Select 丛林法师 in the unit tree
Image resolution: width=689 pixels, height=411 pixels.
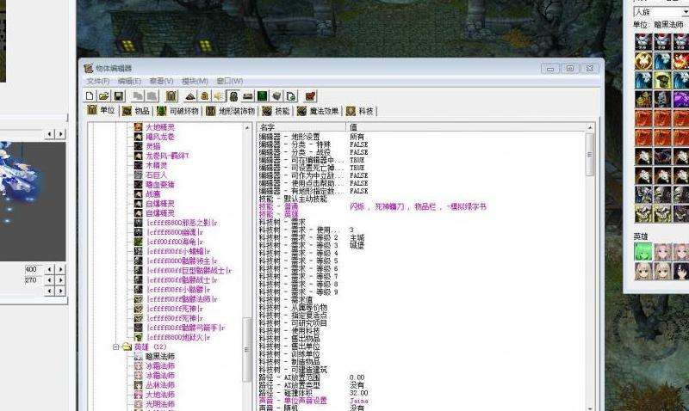[x=160, y=385]
